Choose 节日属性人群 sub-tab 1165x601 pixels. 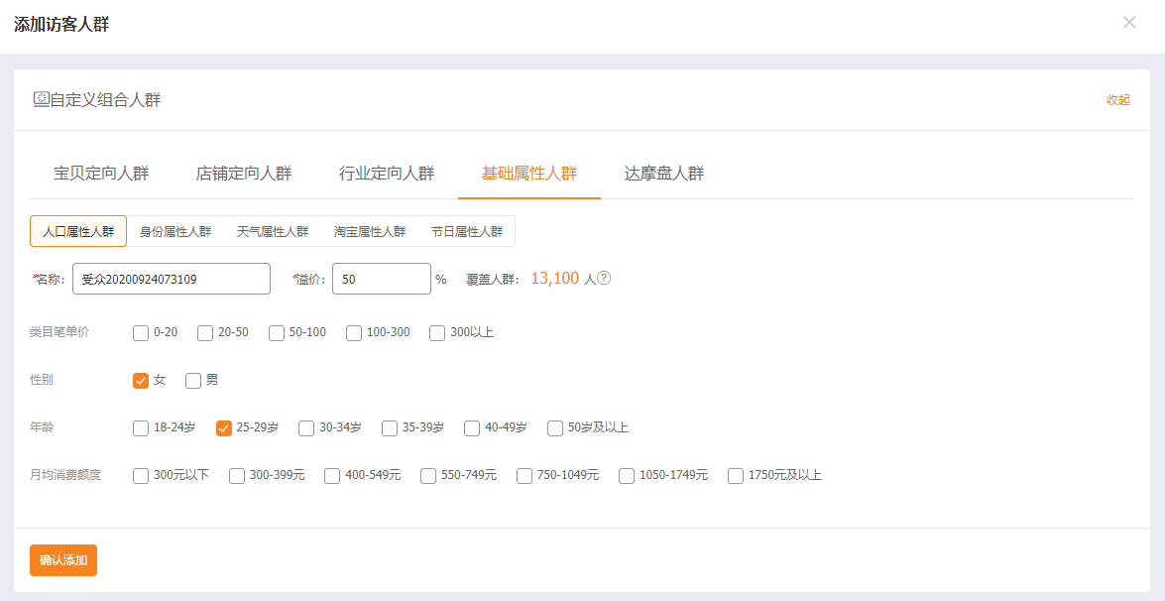(x=467, y=232)
